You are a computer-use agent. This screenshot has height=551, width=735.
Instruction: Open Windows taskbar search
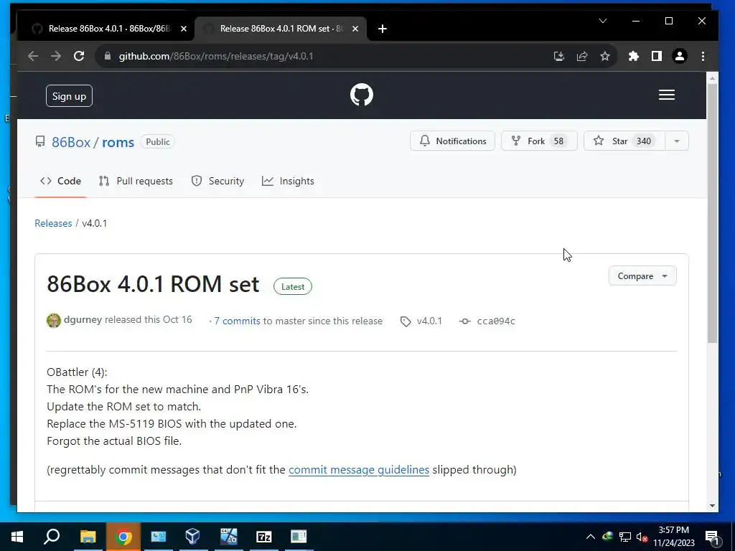click(52, 537)
